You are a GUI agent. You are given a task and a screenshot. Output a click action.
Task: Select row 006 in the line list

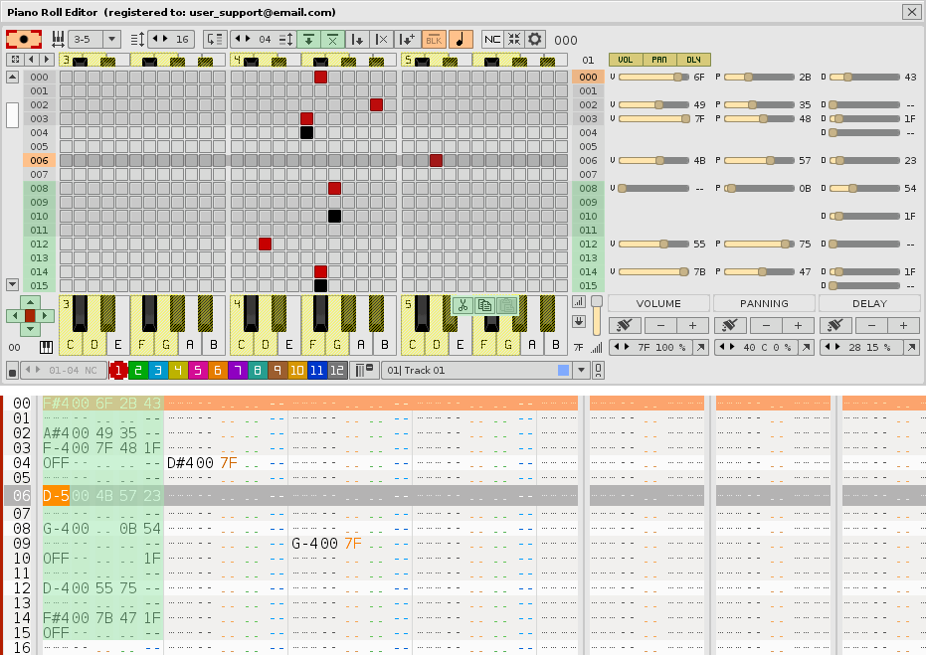coord(38,160)
